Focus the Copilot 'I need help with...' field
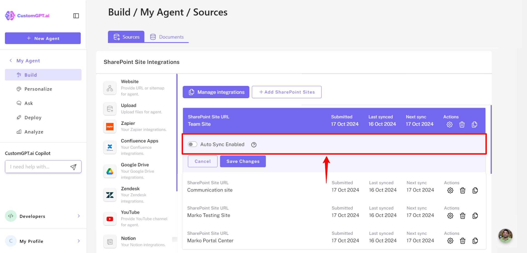 click(x=43, y=167)
